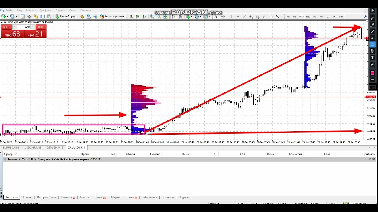The width and height of the screenshot is (378, 212).
Task: Select Bandicam eraser tool
Action: [372, 64]
